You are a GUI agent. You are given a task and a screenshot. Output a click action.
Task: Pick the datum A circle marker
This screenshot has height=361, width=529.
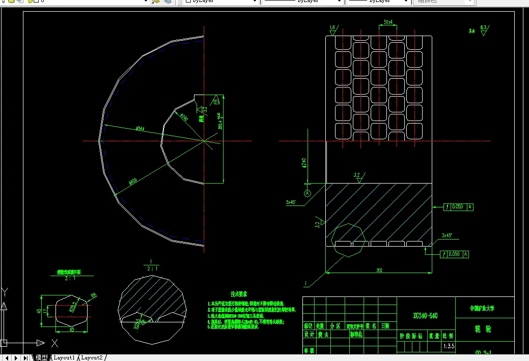pyautogui.click(x=308, y=193)
